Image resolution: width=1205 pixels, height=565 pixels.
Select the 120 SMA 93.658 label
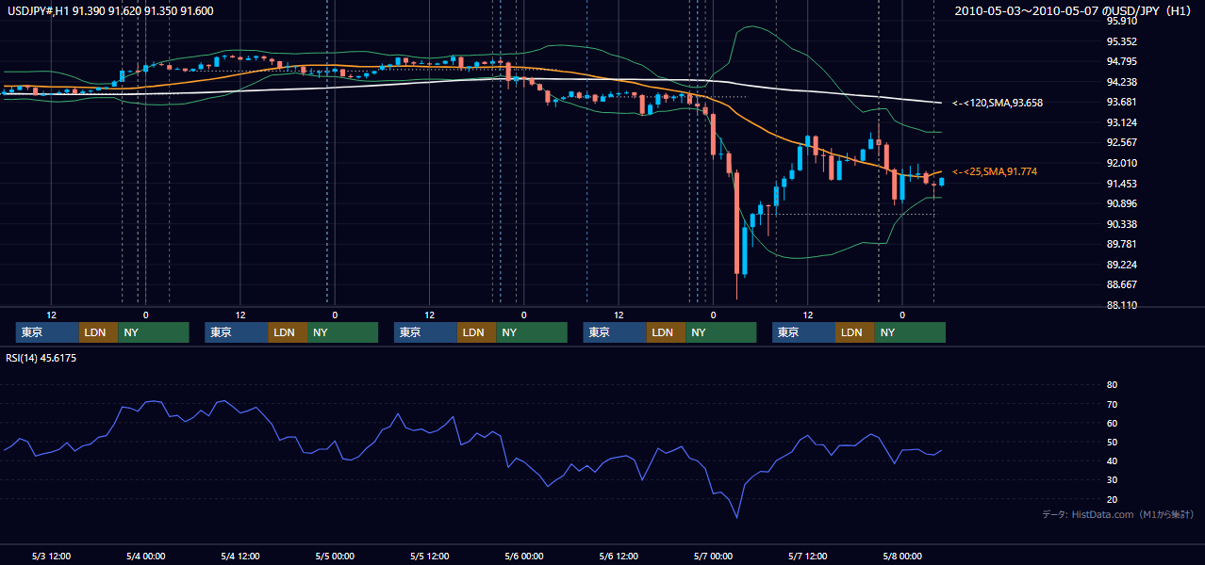point(998,103)
